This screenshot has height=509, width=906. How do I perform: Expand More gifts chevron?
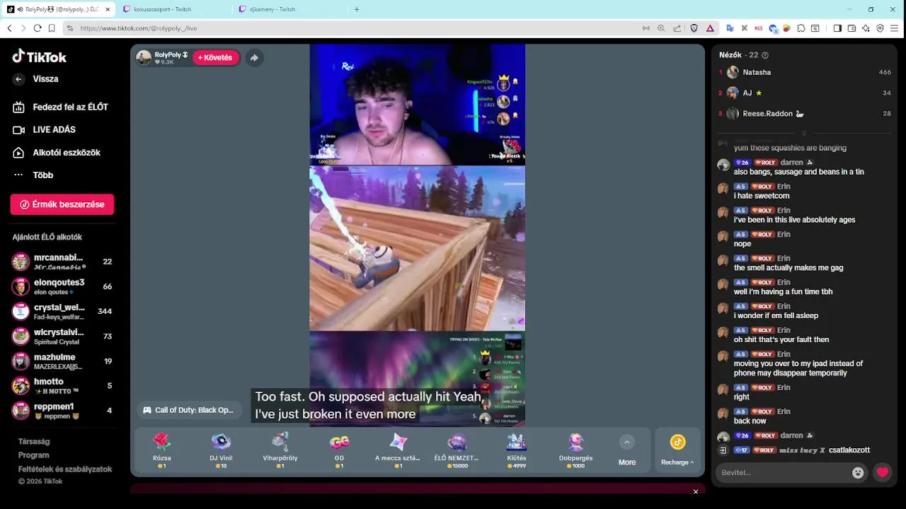click(x=626, y=443)
